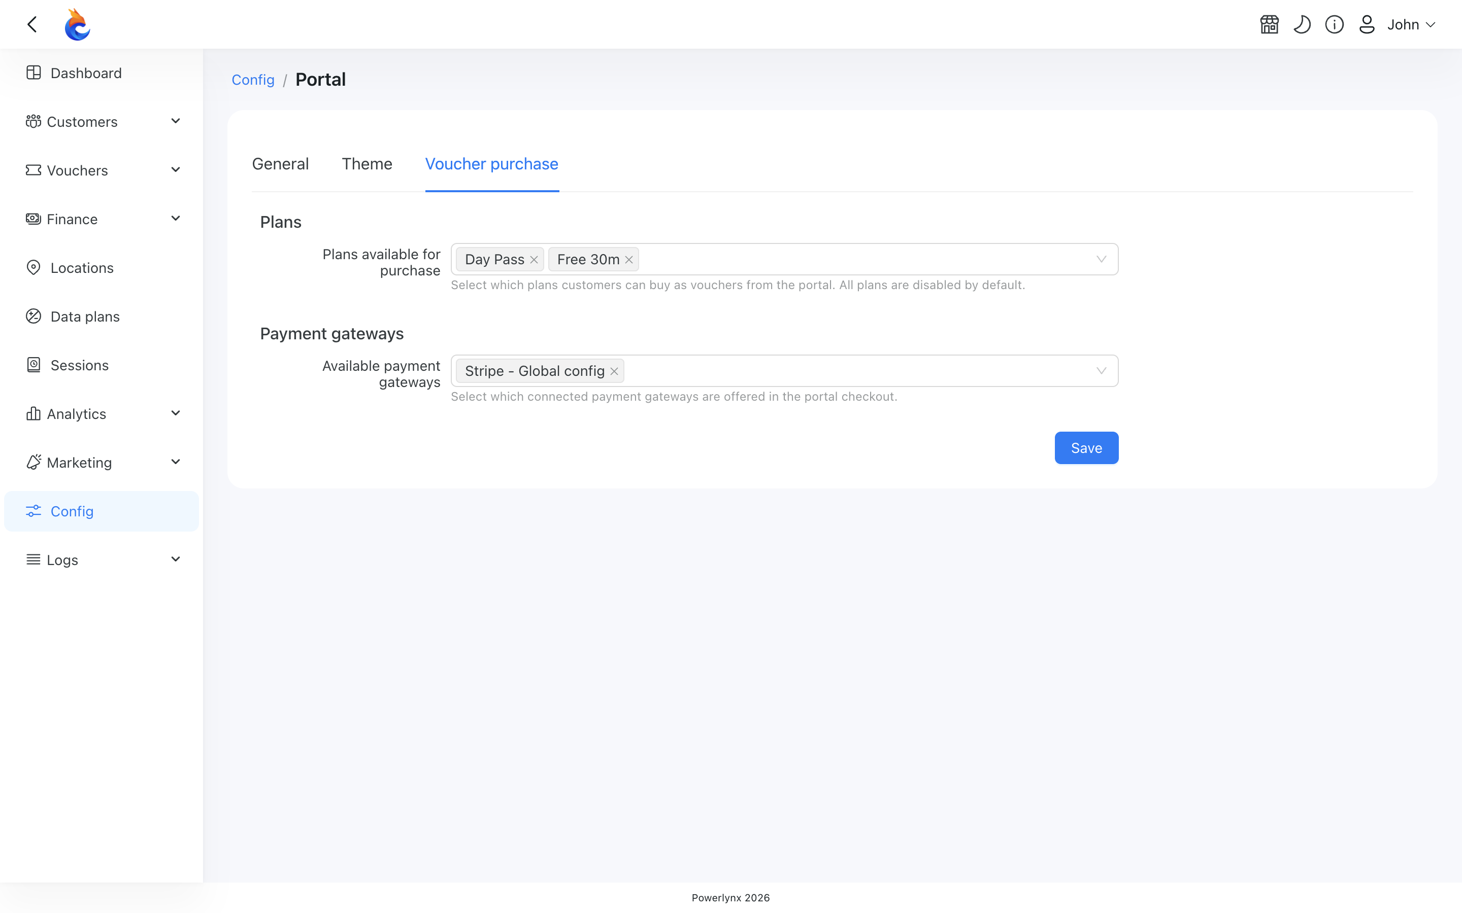Open Data plans text label in the sidebar
This screenshot has width=1462, height=913.
pos(85,317)
